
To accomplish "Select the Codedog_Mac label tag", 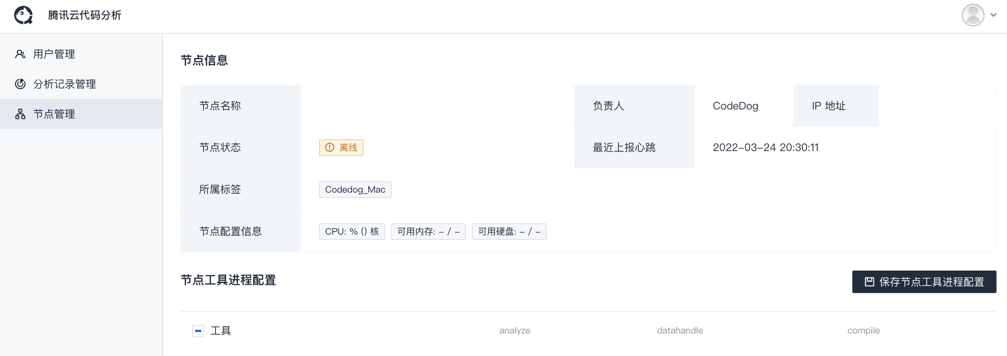I will (x=355, y=190).
